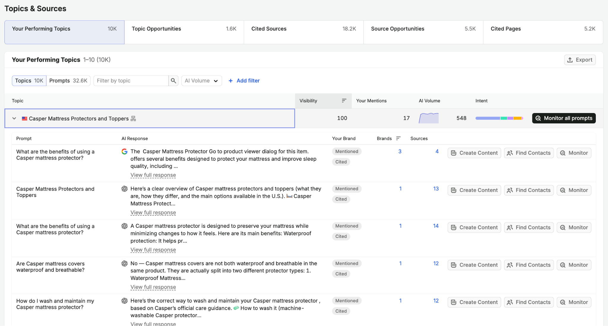The height and width of the screenshot is (326, 608).
Task: Click the ChatGPT icon beside 'Here's a clear overview' response
Action: [x=124, y=189]
